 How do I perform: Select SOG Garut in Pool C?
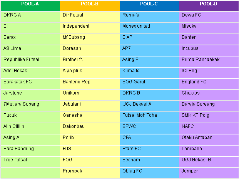click(134, 82)
